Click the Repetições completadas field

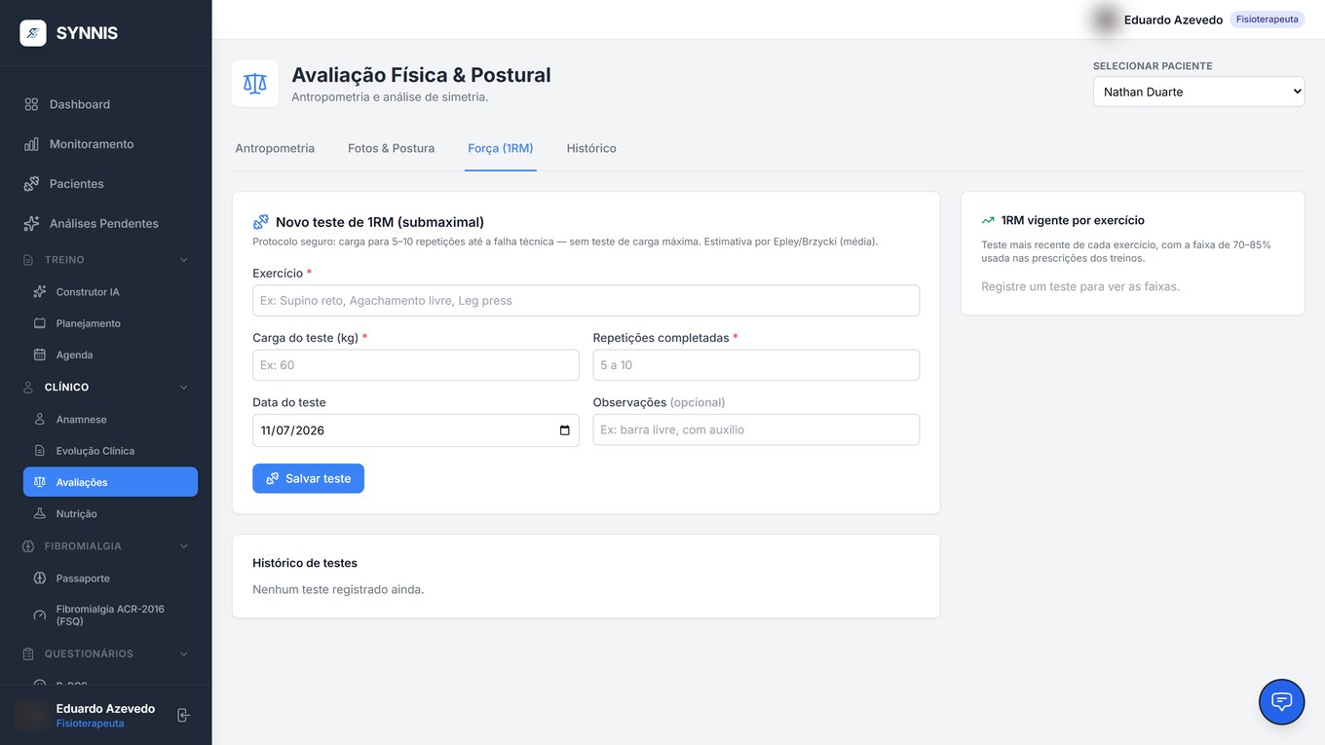[756, 365]
